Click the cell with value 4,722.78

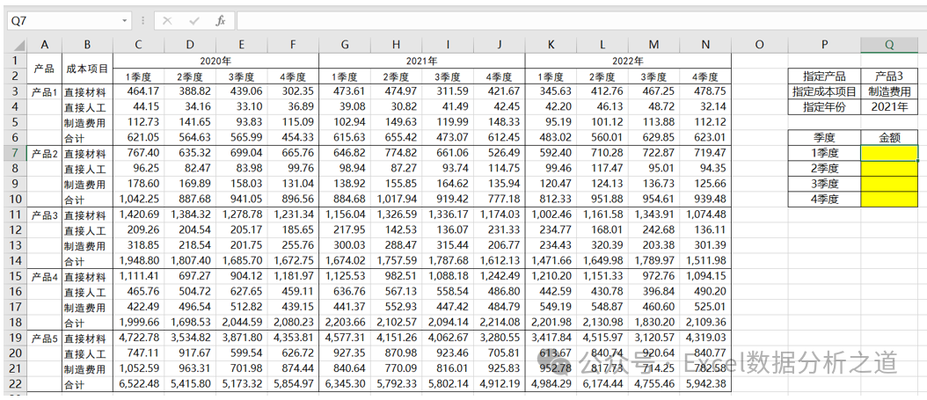click(x=138, y=338)
